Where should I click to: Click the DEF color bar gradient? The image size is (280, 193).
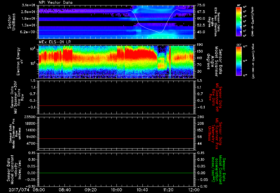pyautogui.click(x=239, y=61)
